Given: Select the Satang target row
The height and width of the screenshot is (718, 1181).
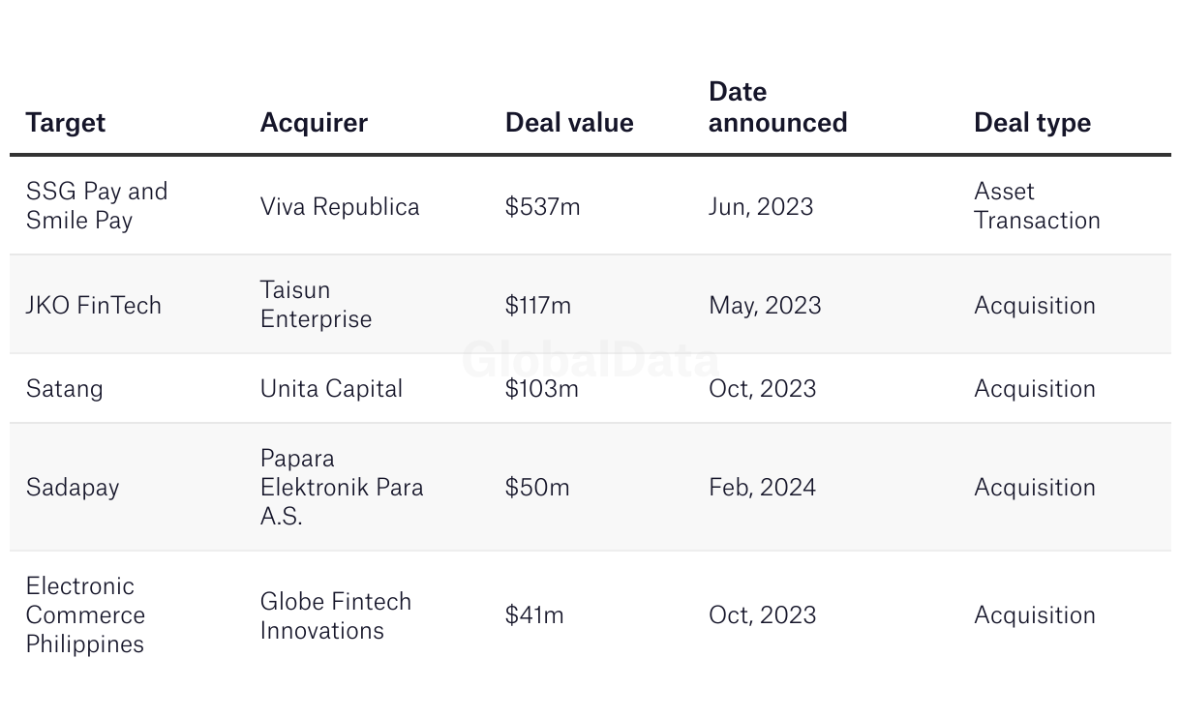Looking at the screenshot, I should tap(590, 388).
